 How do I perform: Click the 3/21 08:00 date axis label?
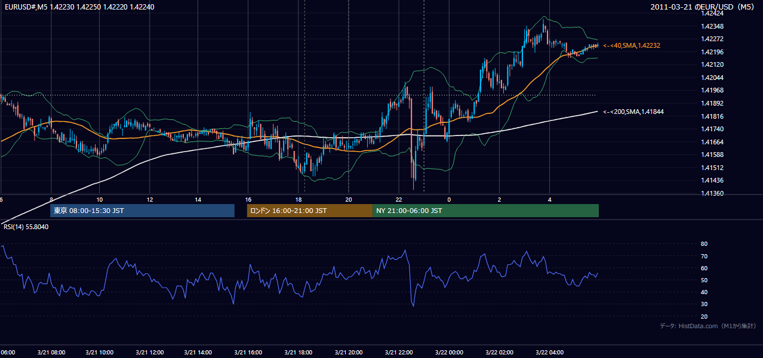point(51,352)
